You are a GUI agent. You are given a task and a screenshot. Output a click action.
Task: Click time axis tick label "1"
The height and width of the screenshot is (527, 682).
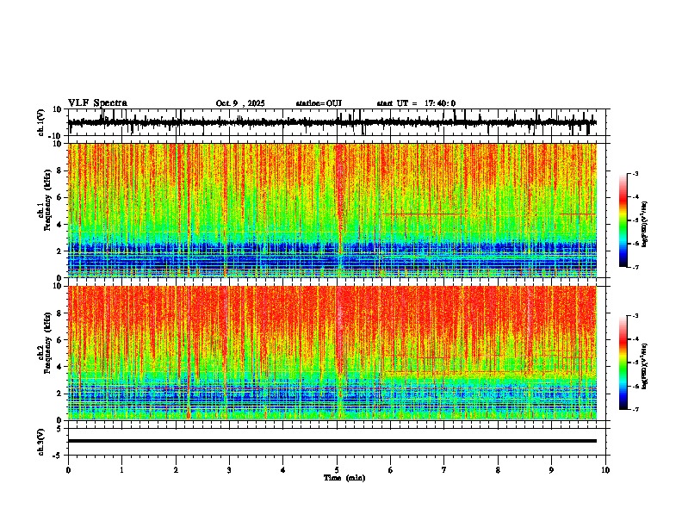click(121, 470)
